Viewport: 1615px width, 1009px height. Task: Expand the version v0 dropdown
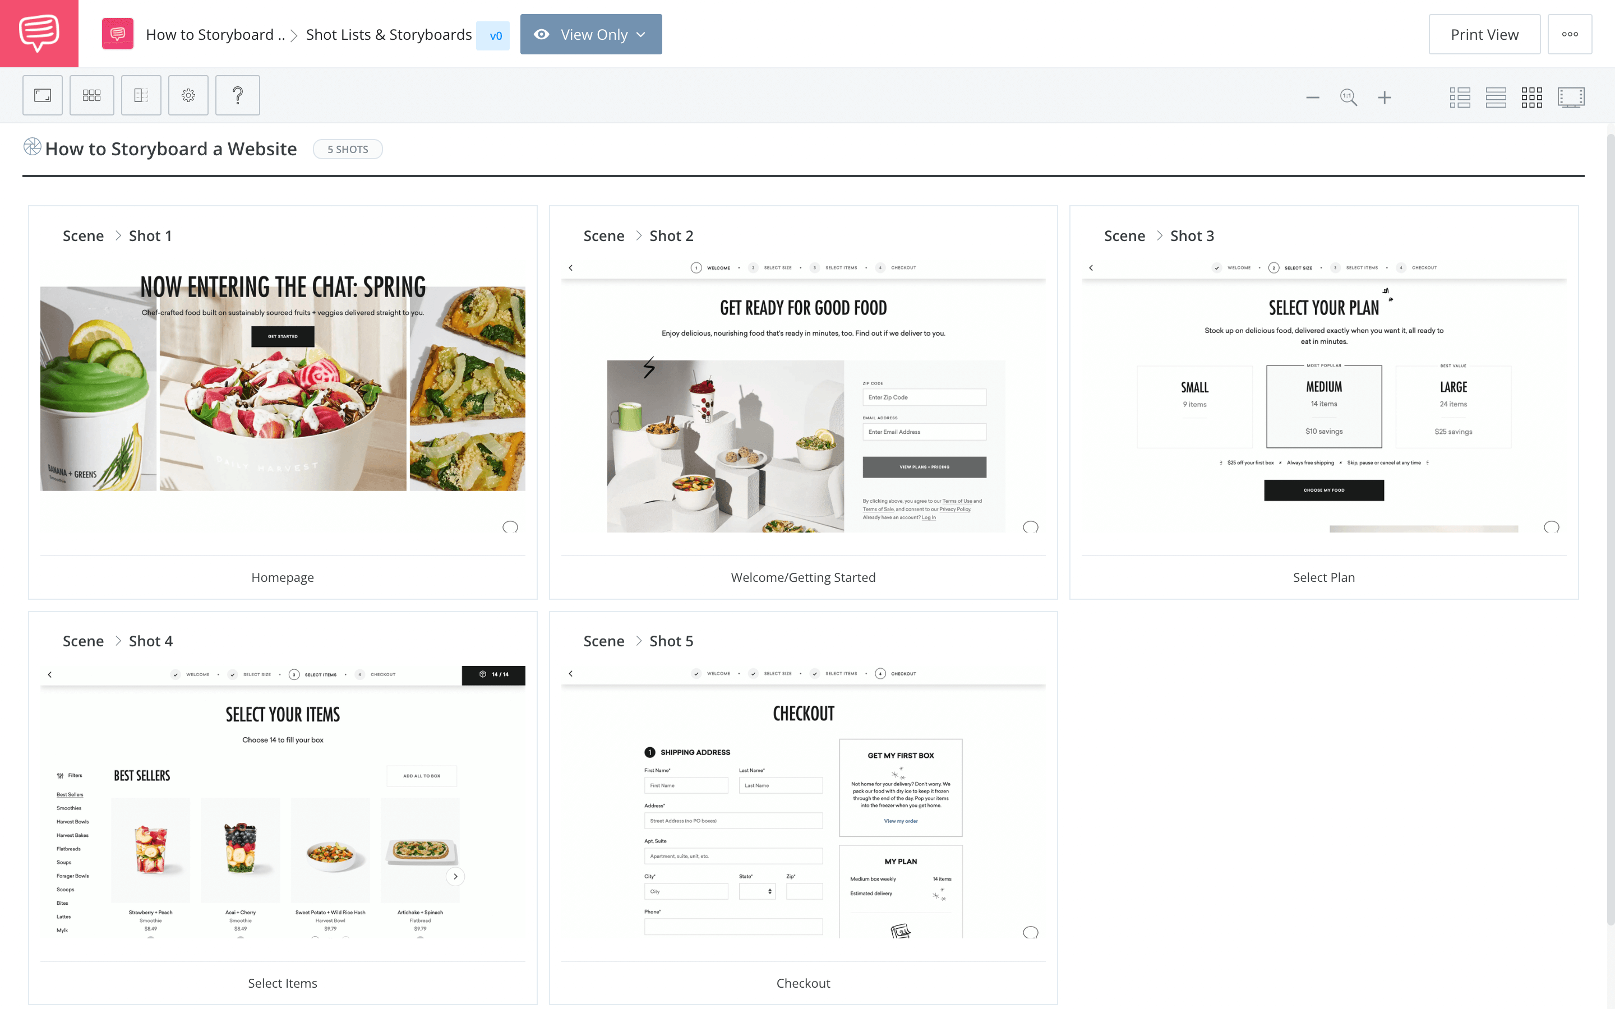(494, 34)
